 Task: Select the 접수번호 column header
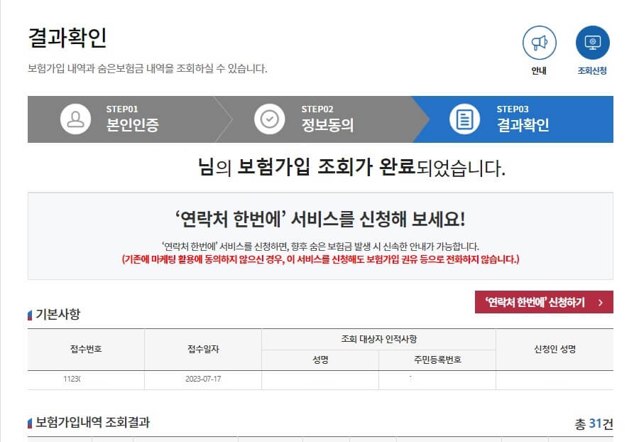click(84, 349)
